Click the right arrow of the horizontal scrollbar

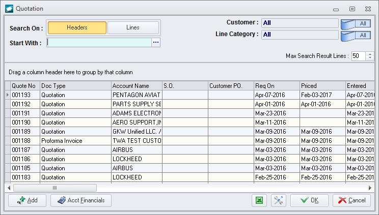[370, 188]
